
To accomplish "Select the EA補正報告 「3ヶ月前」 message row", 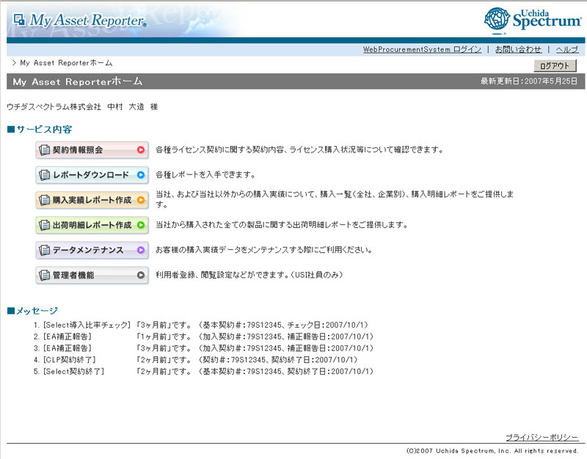I will point(204,348).
